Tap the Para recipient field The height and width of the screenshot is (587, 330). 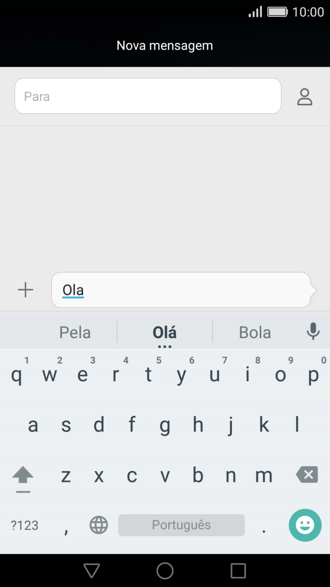148,96
